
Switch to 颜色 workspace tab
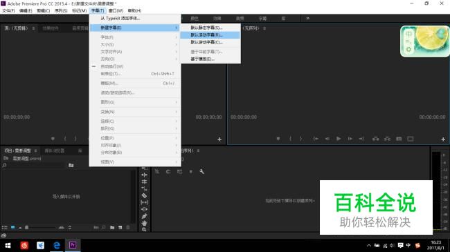(x=195, y=19)
